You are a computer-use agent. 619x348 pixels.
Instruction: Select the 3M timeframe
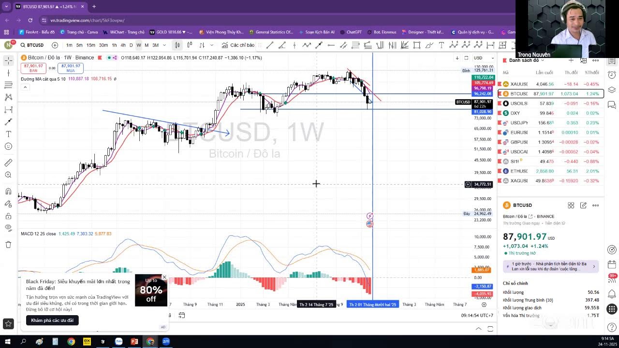[x=155, y=45]
